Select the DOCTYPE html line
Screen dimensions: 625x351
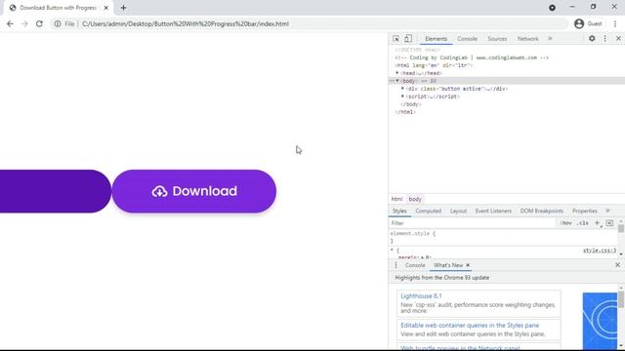(x=417, y=50)
